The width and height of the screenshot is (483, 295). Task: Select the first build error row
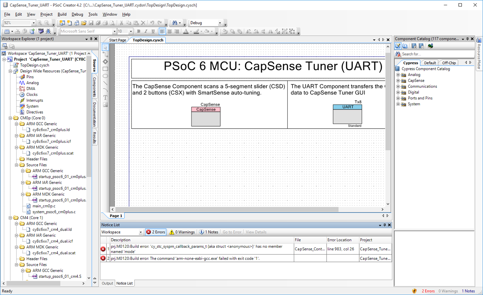[x=197, y=249]
